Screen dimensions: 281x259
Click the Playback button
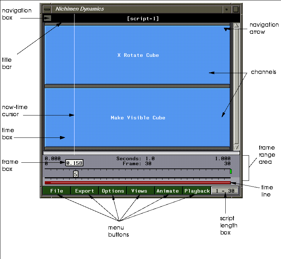197,191
